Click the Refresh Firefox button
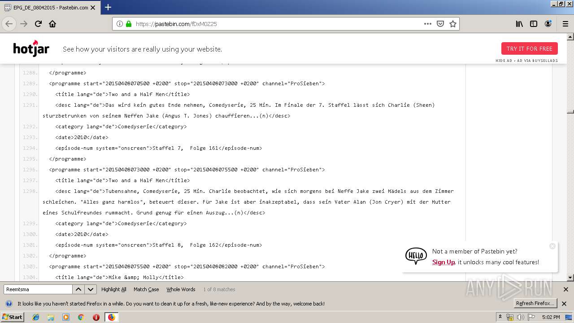This screenshot has width=574, height=323. click(535, 303)
